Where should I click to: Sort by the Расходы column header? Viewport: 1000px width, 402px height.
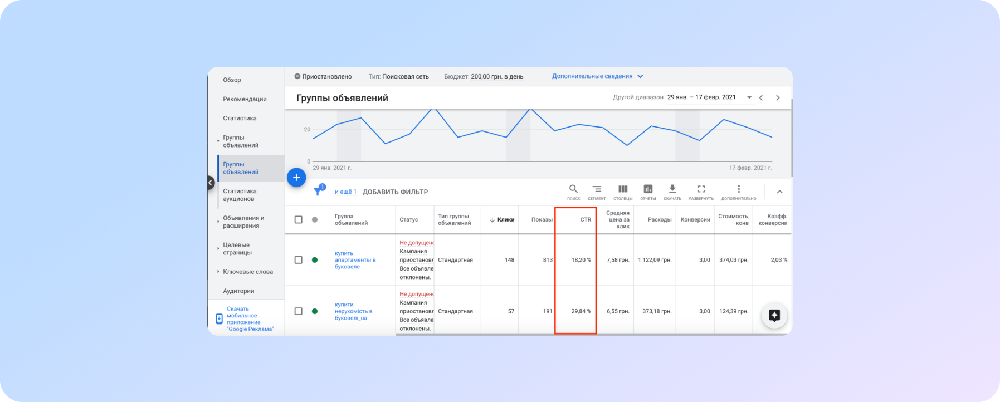660,220
